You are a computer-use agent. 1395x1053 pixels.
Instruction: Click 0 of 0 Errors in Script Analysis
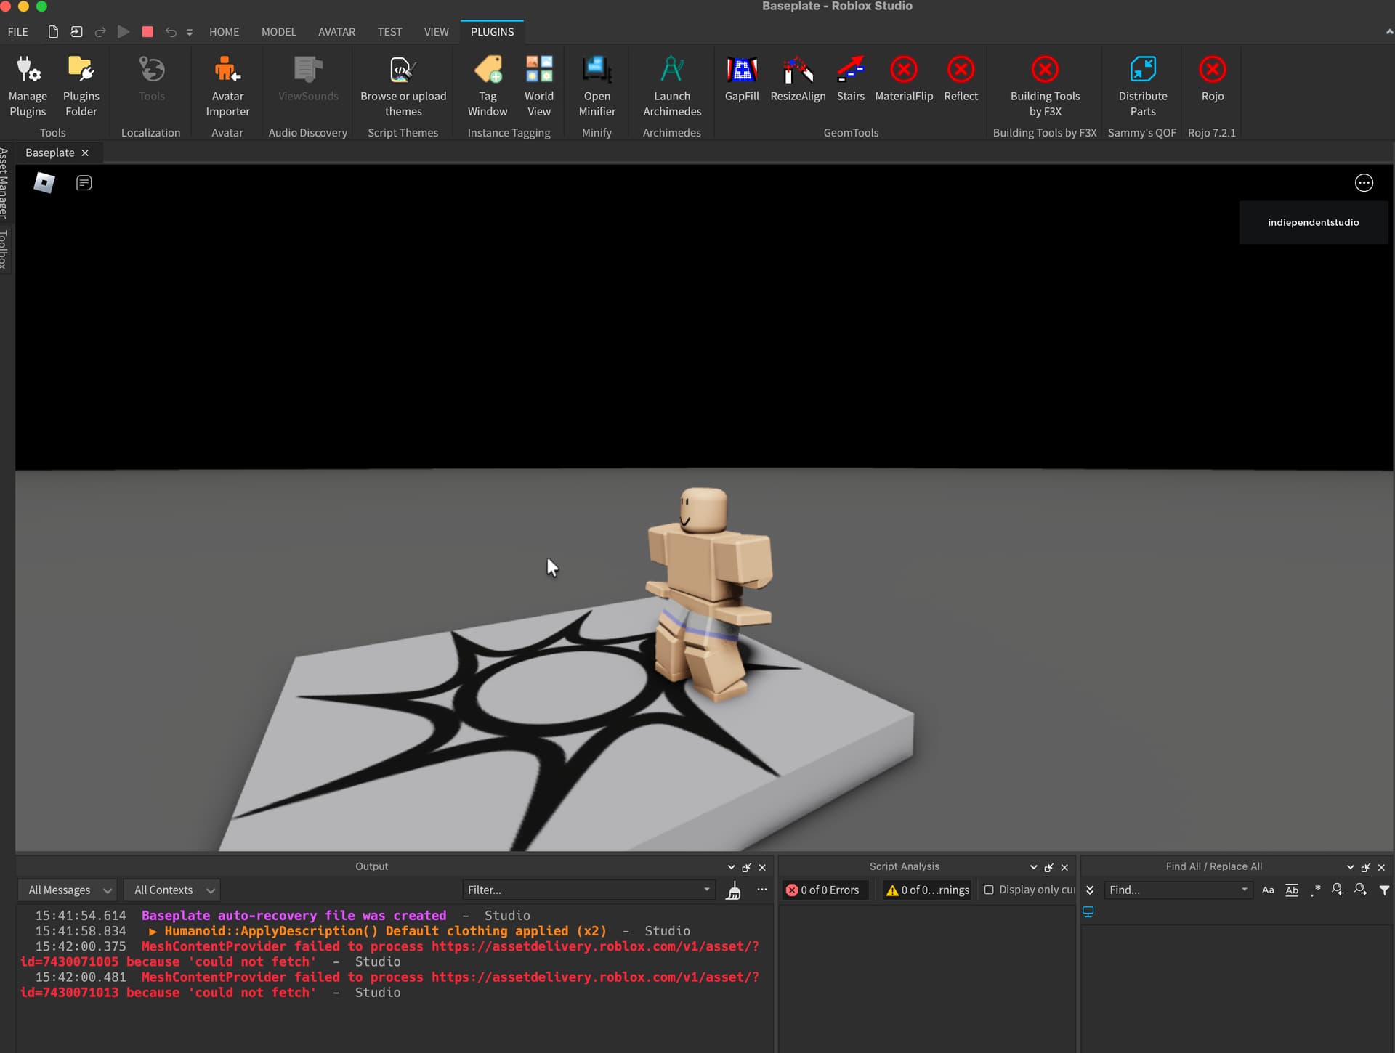pos(825,889)
